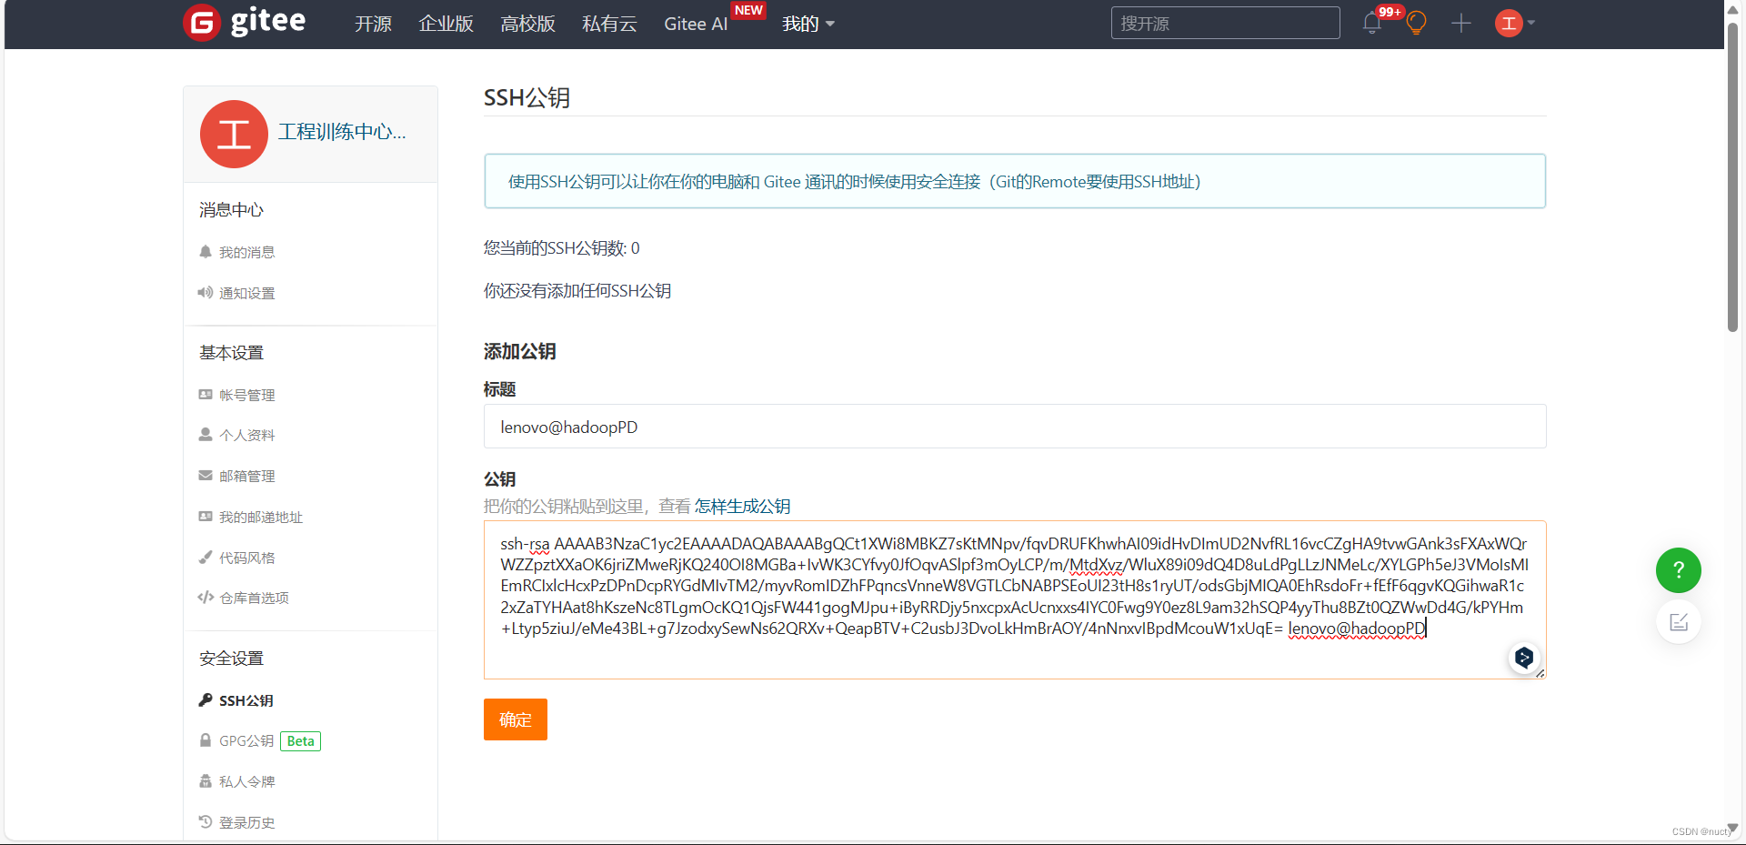The image size is (1746, 845).
Task: Select SSH公钥 in security settings
Action: pos(246,700)
